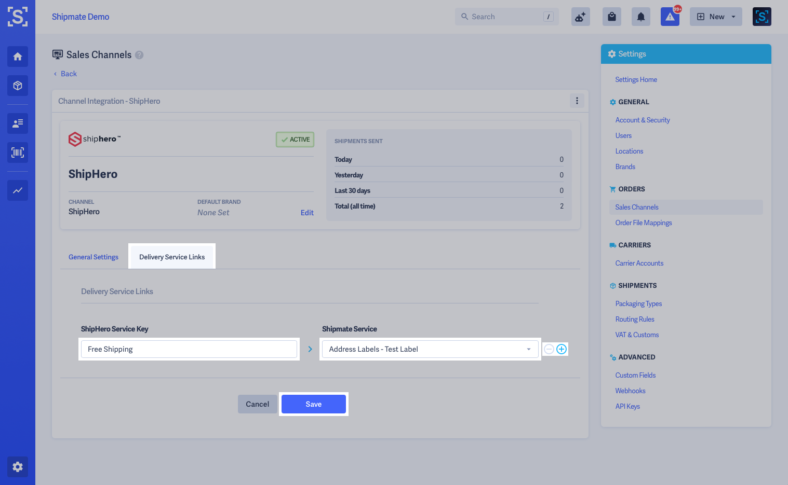Open Routing Rules
The height and width of the screenshot is (485, 788).
635,319
